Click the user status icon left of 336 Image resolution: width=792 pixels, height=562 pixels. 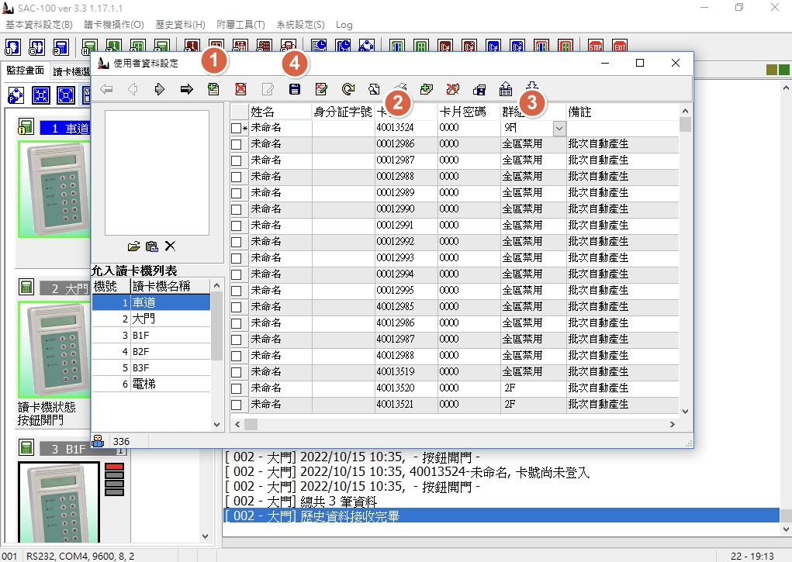pyautogui.click(x=98, y=441)
